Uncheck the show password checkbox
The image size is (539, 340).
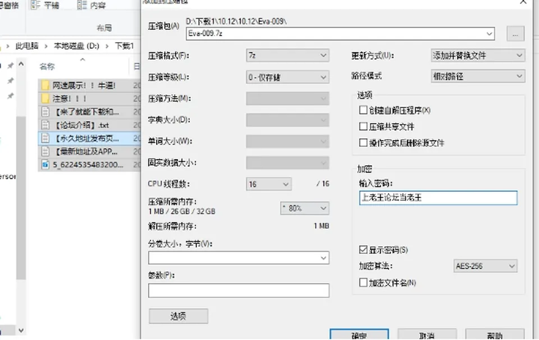point(363,250)
